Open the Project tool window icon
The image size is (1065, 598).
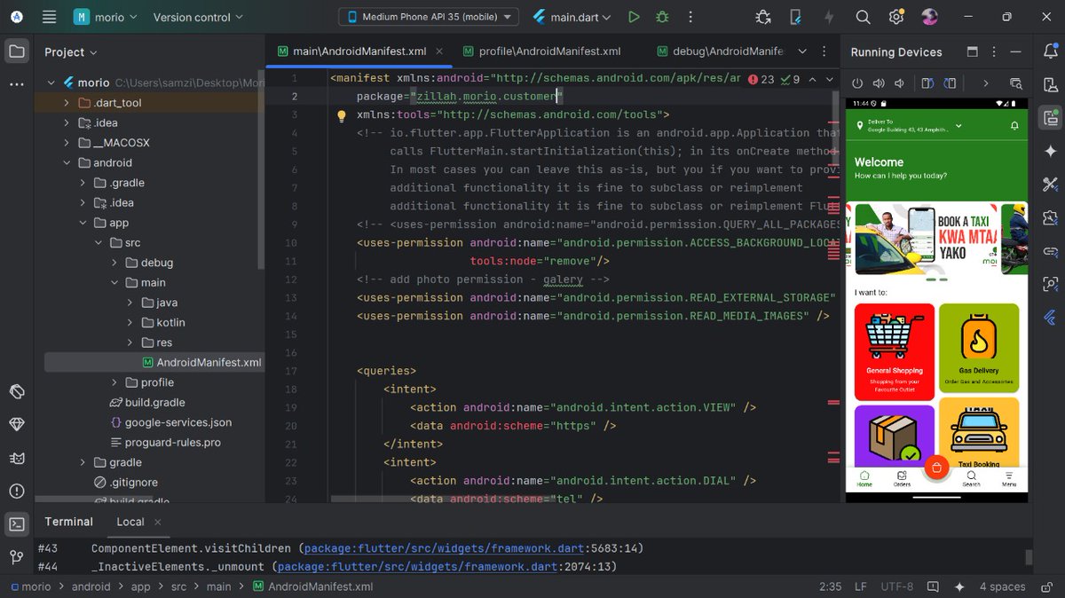pos(17,51)
